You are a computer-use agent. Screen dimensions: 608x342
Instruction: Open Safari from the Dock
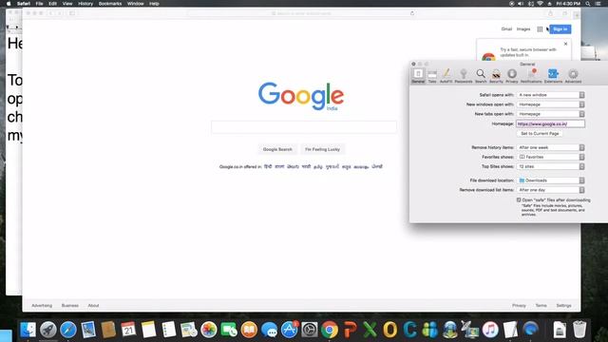click(68, 330)
